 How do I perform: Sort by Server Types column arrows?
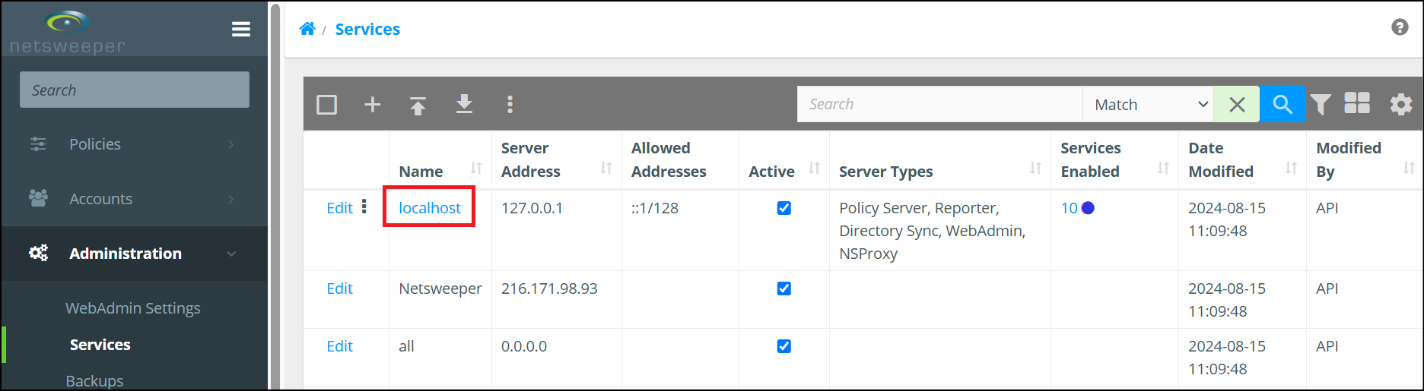pos(1035,168)
